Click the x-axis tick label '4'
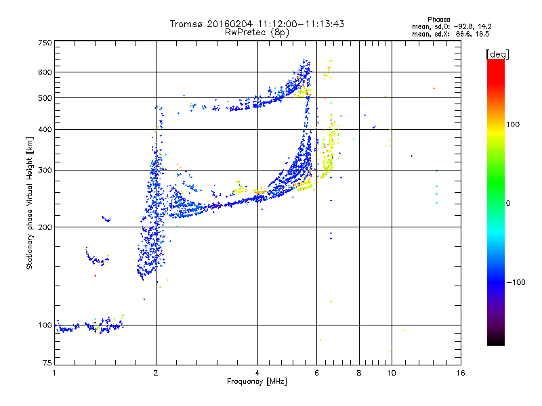 [257, 373]
